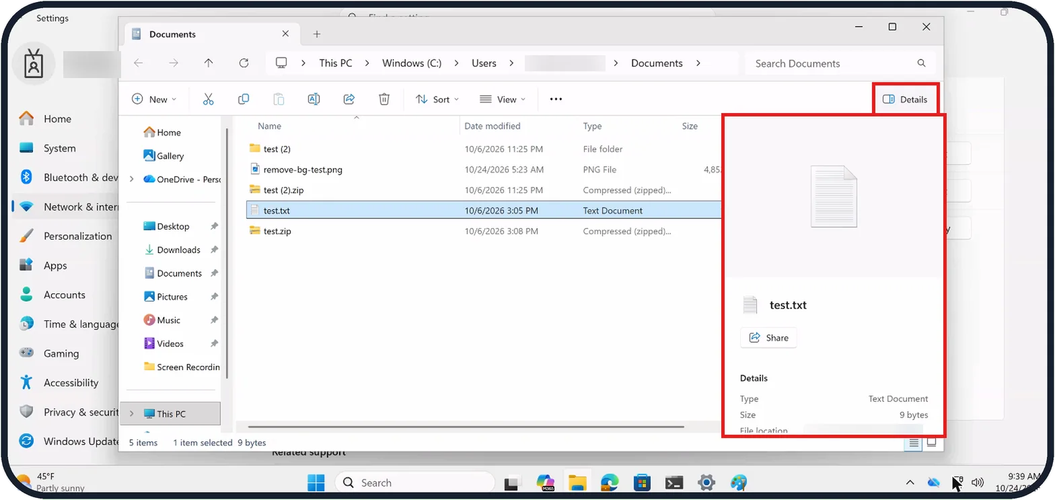Open Microsoft Edge from the taskbar
This screenshot has width=1055, height=500.
point(610,483)
